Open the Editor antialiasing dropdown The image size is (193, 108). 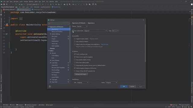pyautogui.click(x=111, y=82)
